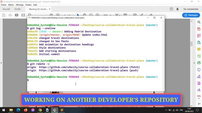Screen dimensions: 202x113
Task: Open the purple PDF document tool icon
Action: click(199, 83)
